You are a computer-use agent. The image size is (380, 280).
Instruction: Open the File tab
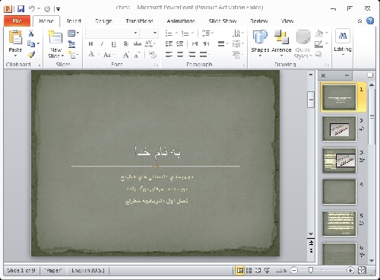tap(17, 21)
